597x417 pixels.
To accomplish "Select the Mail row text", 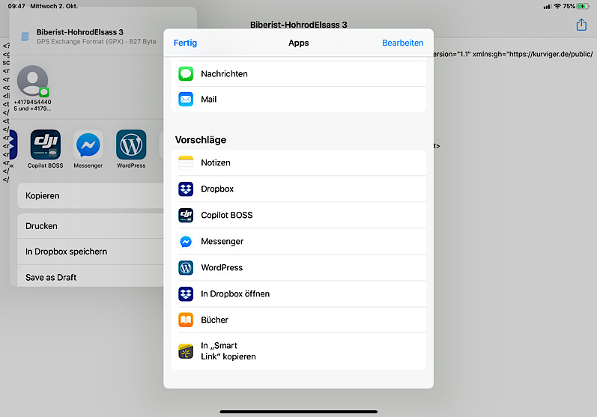I will (x=209, y=100).
